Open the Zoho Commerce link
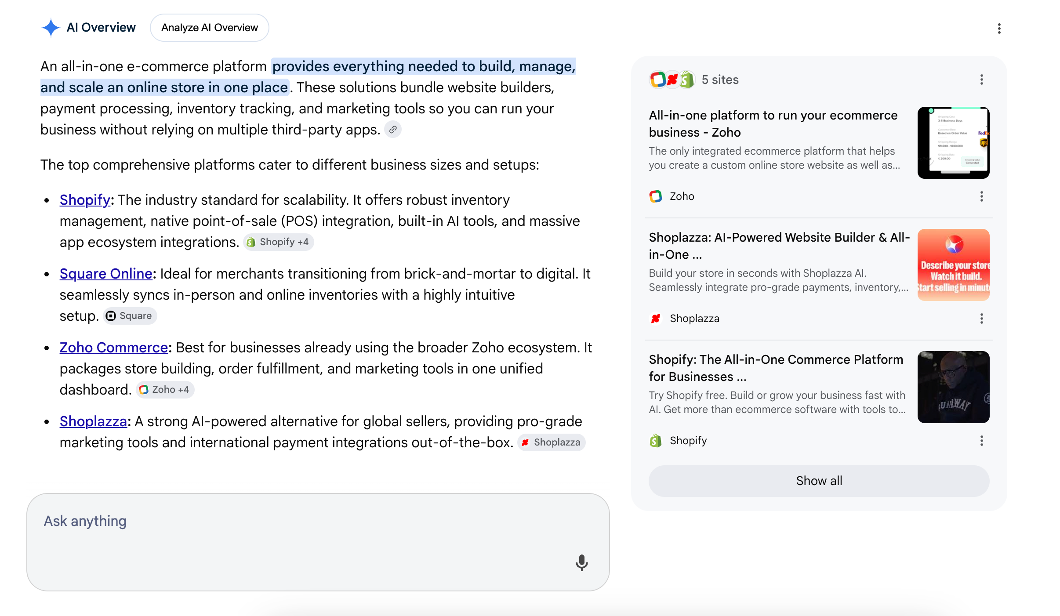The width and height of the screenshot is (1060, 616). (114, 348)
